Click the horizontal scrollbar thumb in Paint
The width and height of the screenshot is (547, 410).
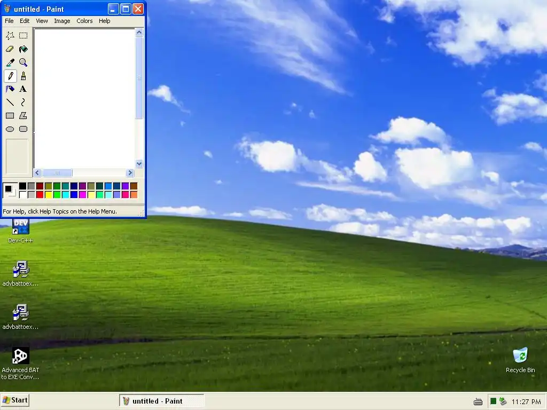coord(57,172)
